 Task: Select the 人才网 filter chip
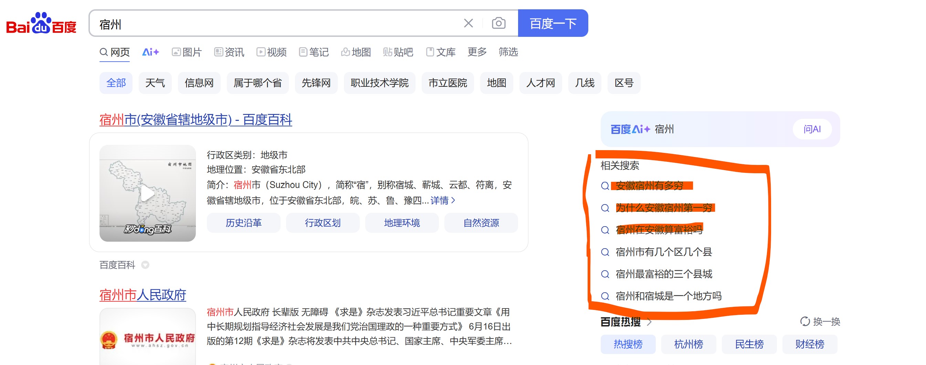point(541,83)
